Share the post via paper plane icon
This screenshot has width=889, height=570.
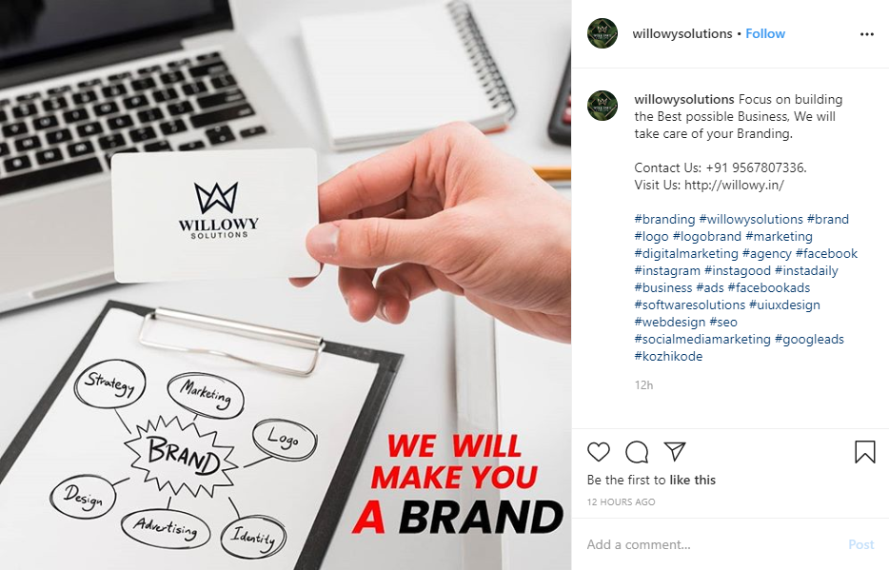tap(675, 452)
